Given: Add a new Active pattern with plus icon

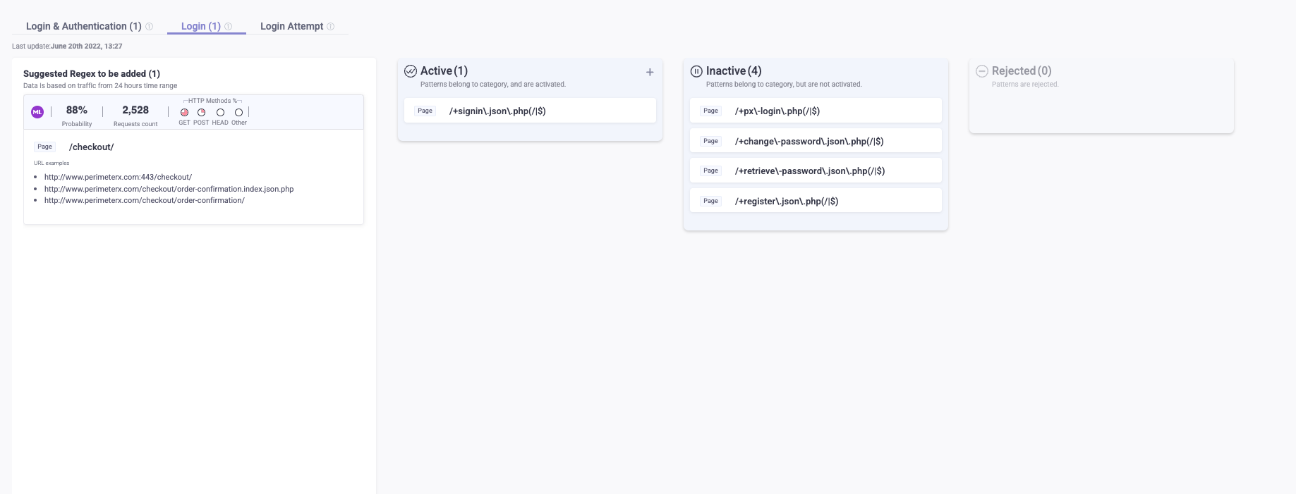Looking at the screenshot, I should coord(650,72).
